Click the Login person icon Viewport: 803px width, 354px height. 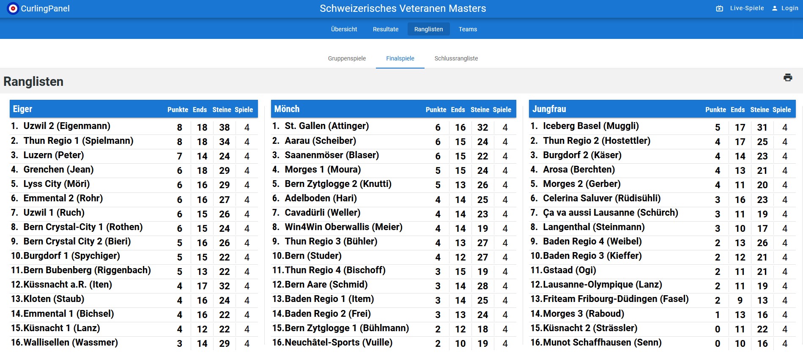tap(775, 8)
